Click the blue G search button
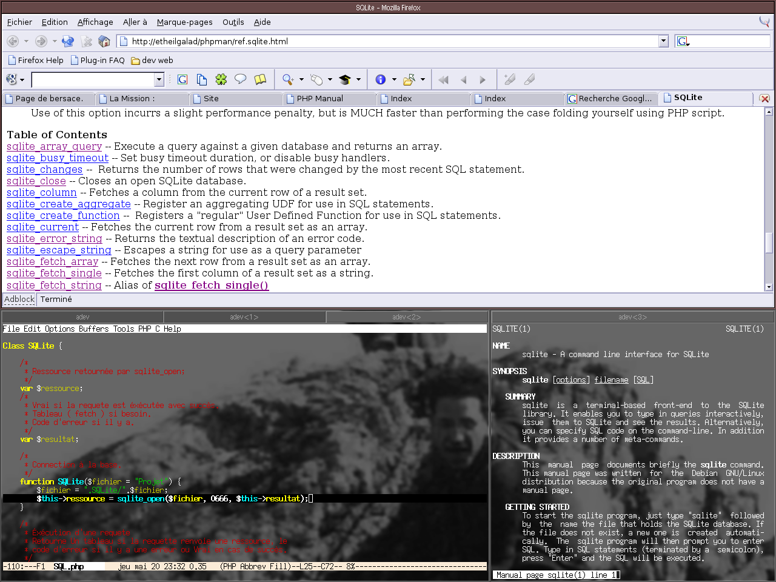Viewport: 776px width, 582px height. tap(182, 79)
